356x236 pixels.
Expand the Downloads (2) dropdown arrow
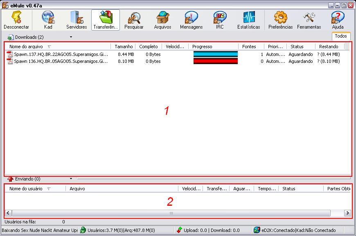click(71, 37)
